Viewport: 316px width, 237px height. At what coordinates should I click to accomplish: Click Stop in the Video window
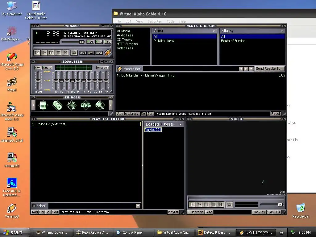[x=214, y=205]
